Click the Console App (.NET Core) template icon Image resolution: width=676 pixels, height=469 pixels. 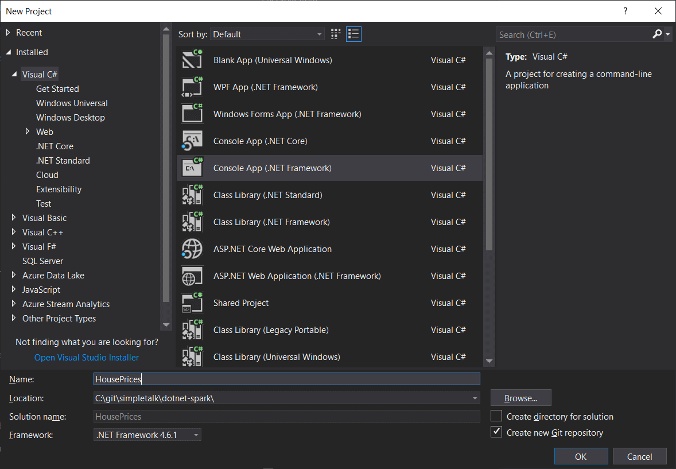pyautogui.click(x=192, y=141)
